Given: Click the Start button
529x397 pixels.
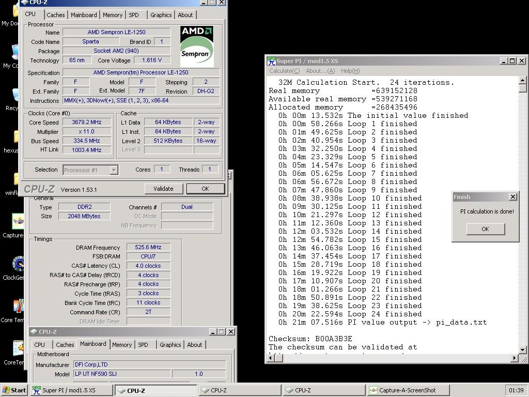Looking at the screenshot, I should 14,390.
